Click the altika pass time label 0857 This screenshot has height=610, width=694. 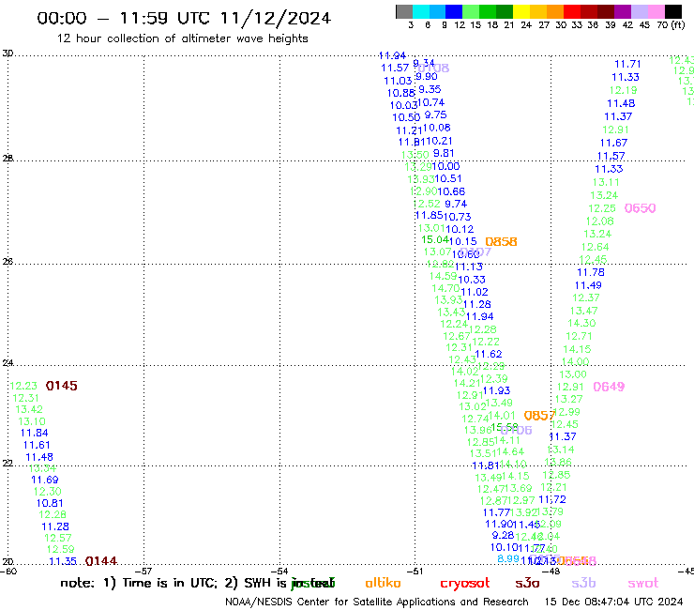[x=539, y=416]
